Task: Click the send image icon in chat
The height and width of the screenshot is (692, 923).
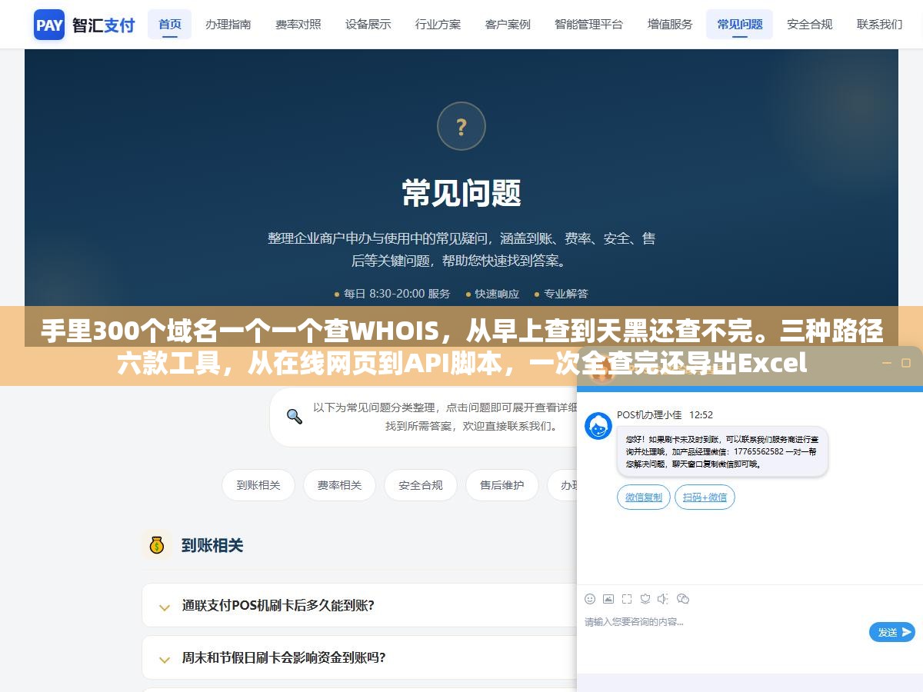Action: pos(608,598)
